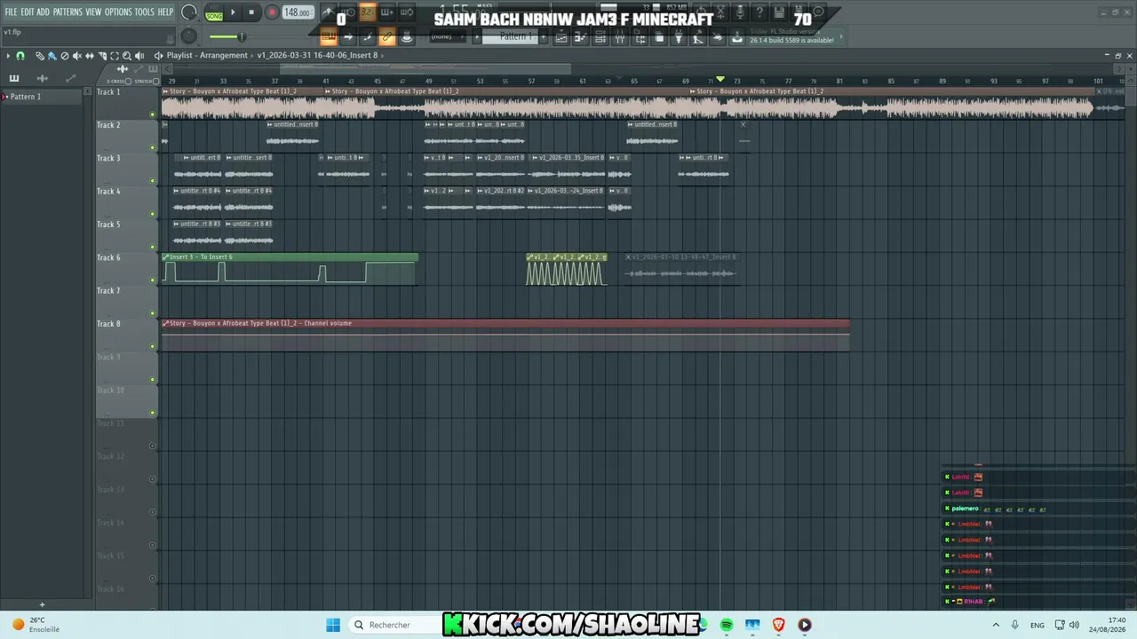
Task: Select the Paint brush tool
Action: coord(52,56)
